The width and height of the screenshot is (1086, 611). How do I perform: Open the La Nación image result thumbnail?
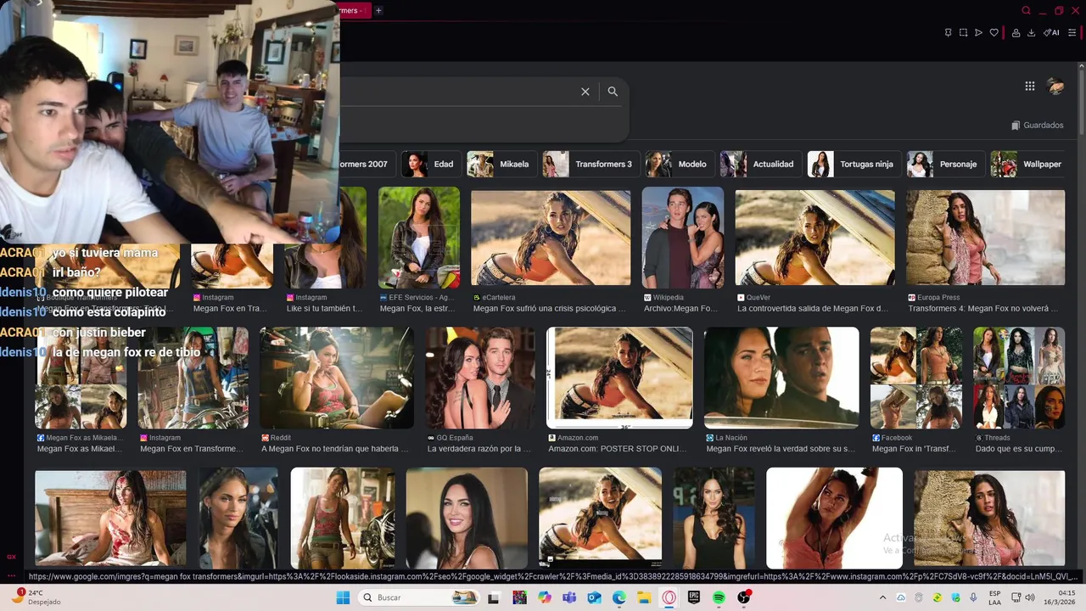[x=781, y=378]
